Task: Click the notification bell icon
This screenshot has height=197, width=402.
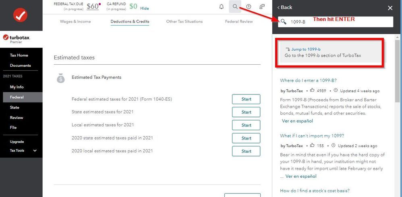Action: click(x=222, y=7)
